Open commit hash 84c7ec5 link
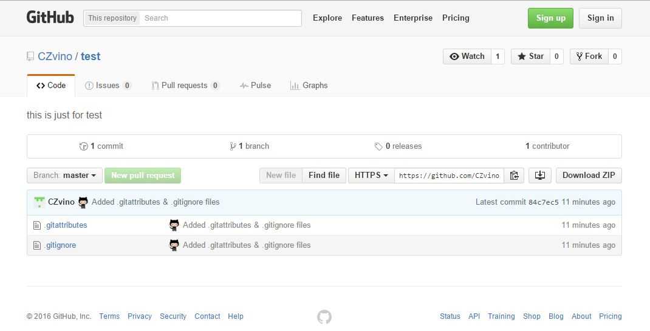650x331 pixels. [544, 203]
